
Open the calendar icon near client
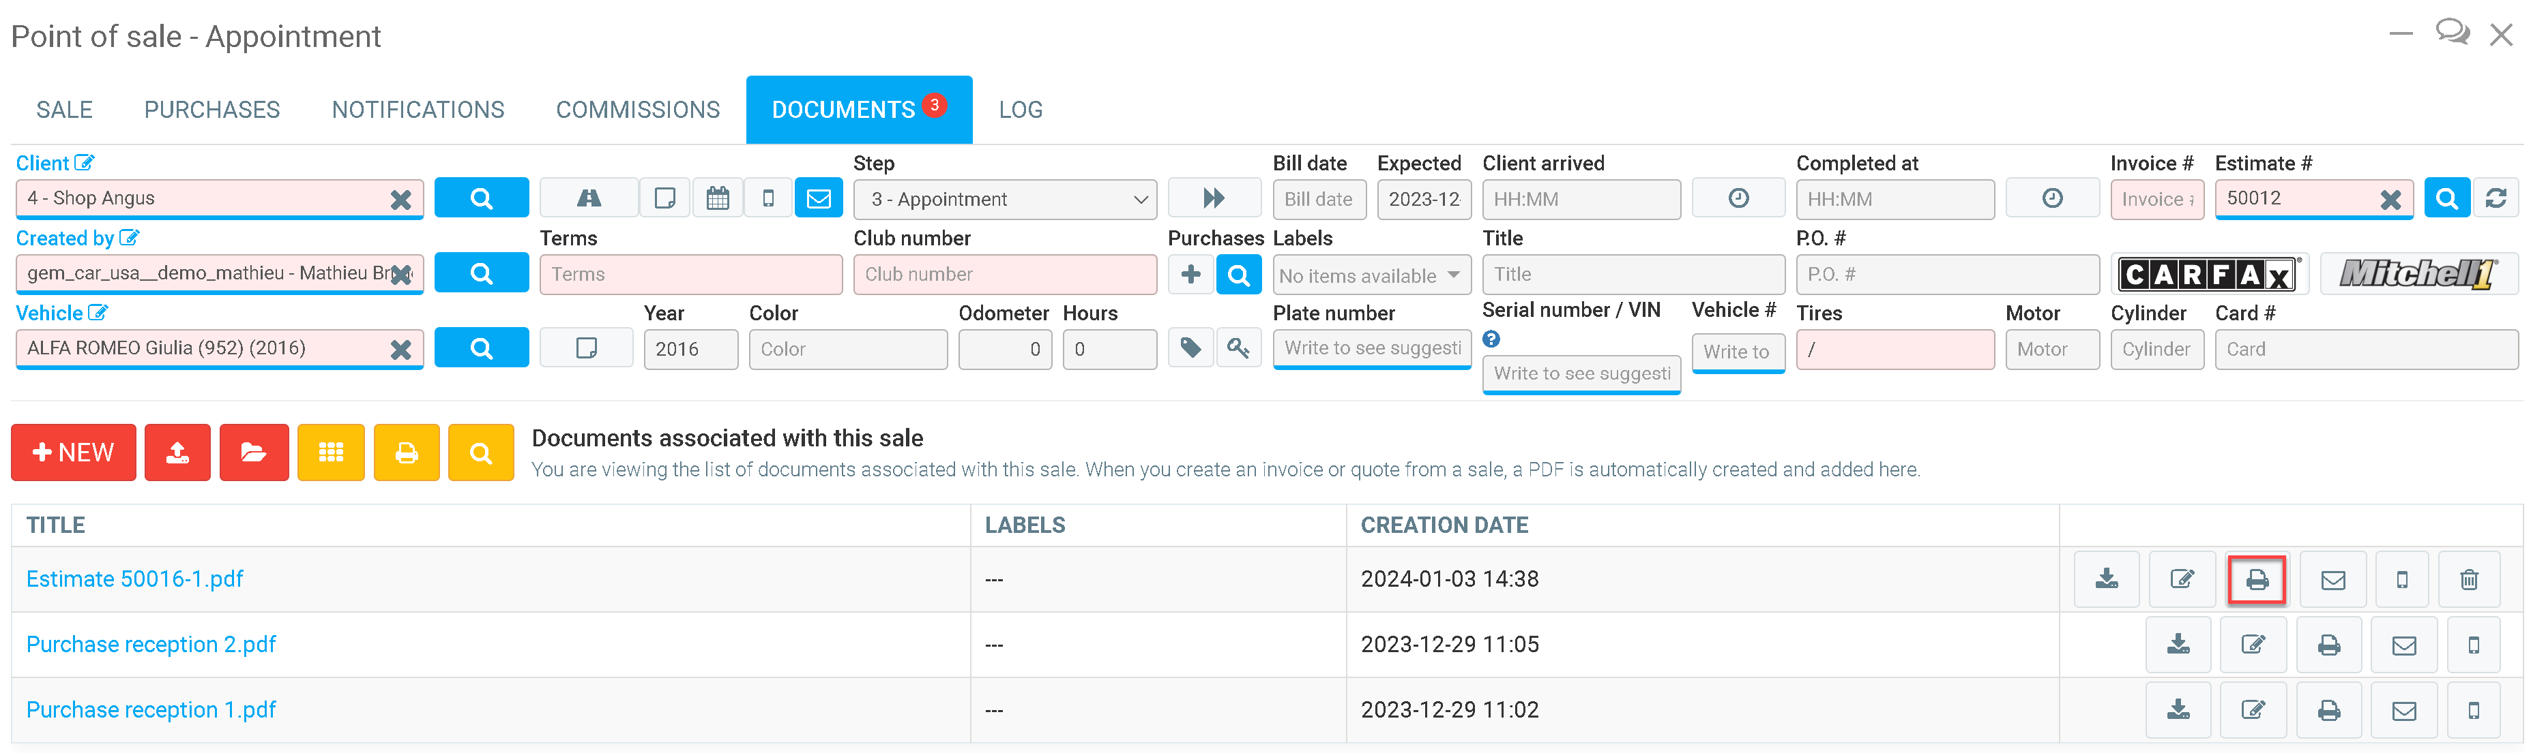718,198
